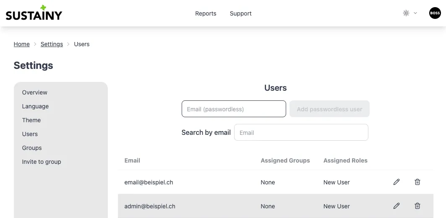446x218 pixels.
Task: Choose Invite to group in sidebar
Action: click(x=42, y=162)
